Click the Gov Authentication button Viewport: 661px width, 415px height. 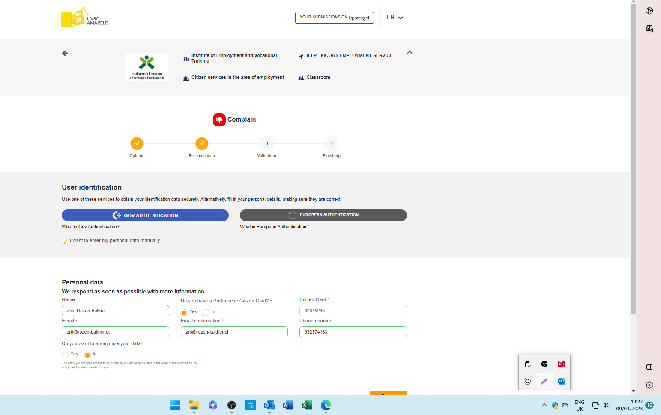[x=145, y=215]
